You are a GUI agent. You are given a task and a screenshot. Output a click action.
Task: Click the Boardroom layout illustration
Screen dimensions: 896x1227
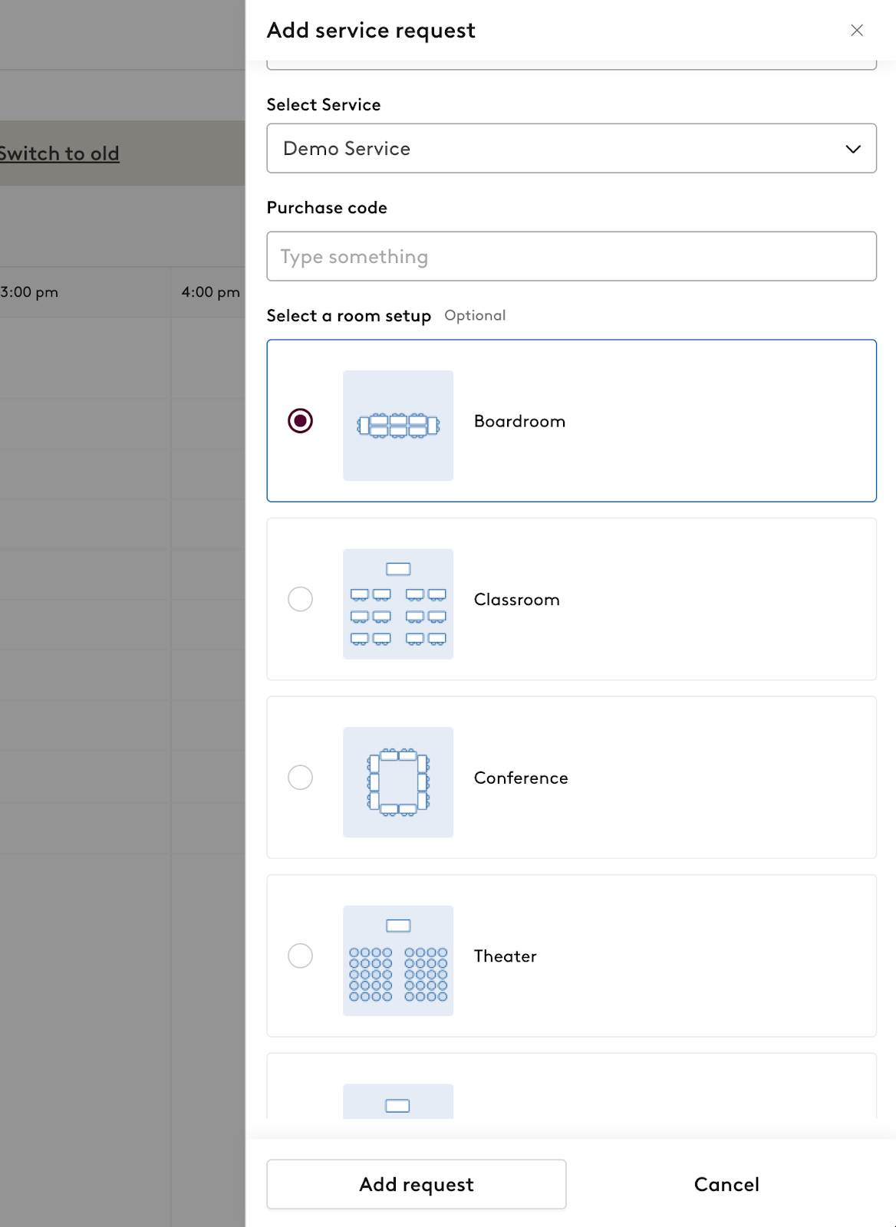398,426
